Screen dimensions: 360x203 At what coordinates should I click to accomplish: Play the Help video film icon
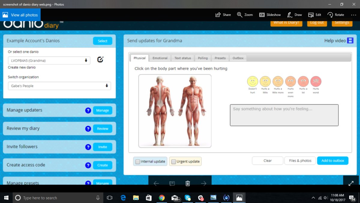pyautogui.click(x=350, y=41)
